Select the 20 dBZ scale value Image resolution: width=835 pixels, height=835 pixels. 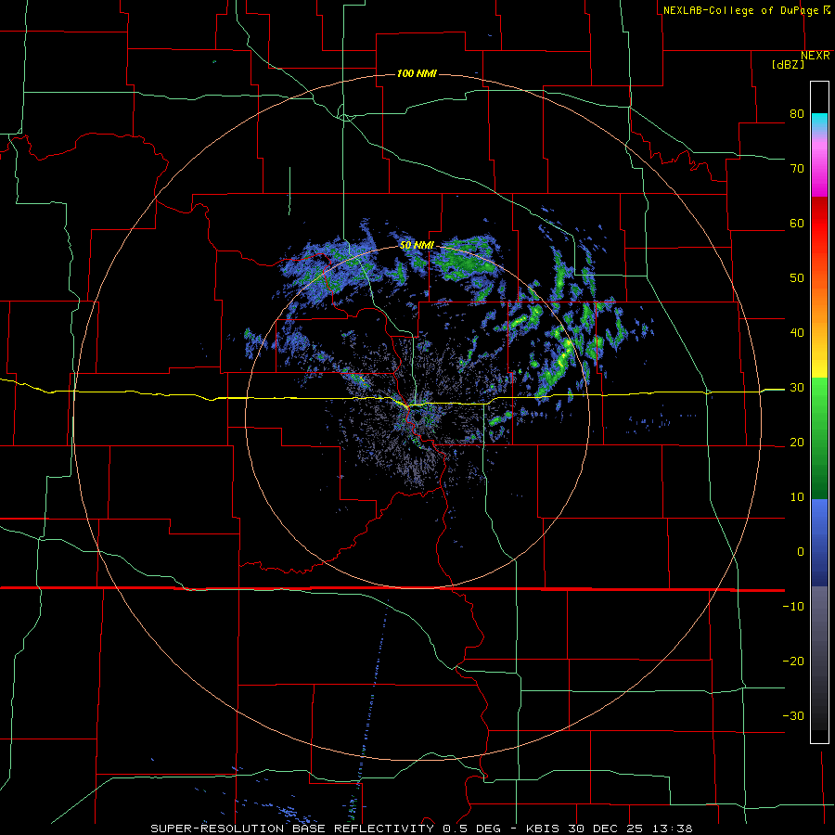(x=797, y=443)
